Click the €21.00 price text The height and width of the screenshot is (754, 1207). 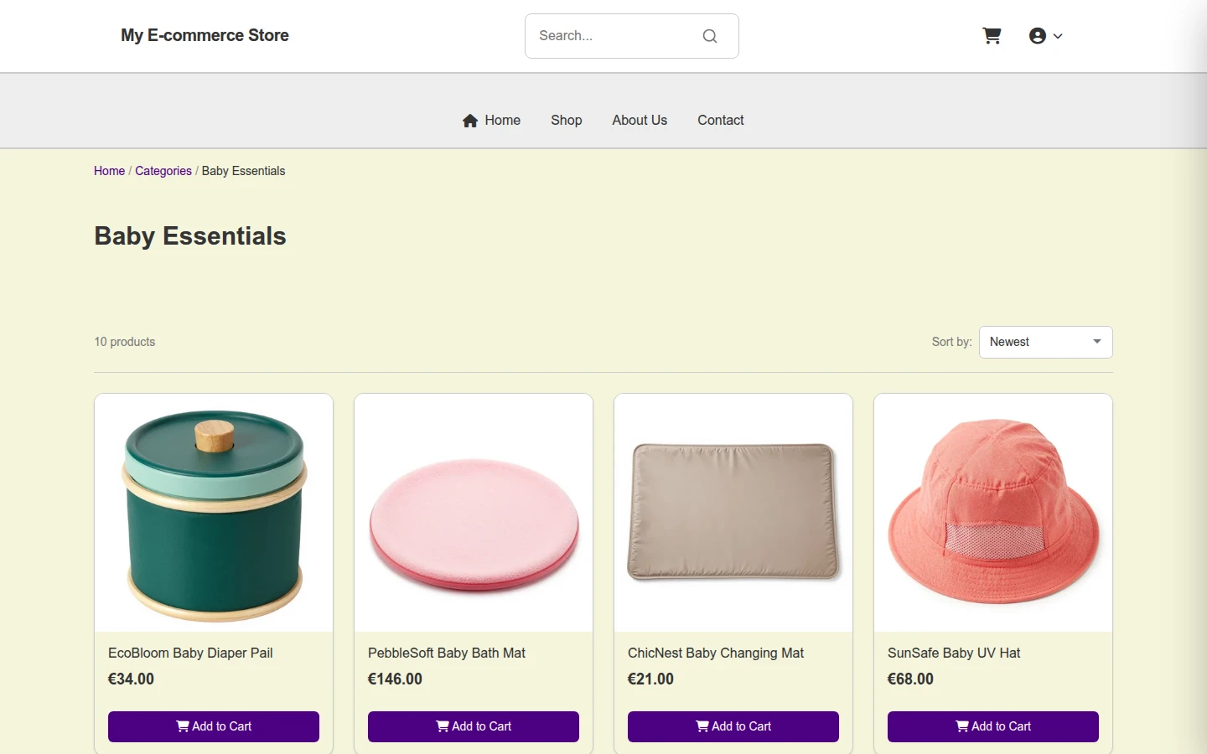pyautogui.click(x=650, y=679)
